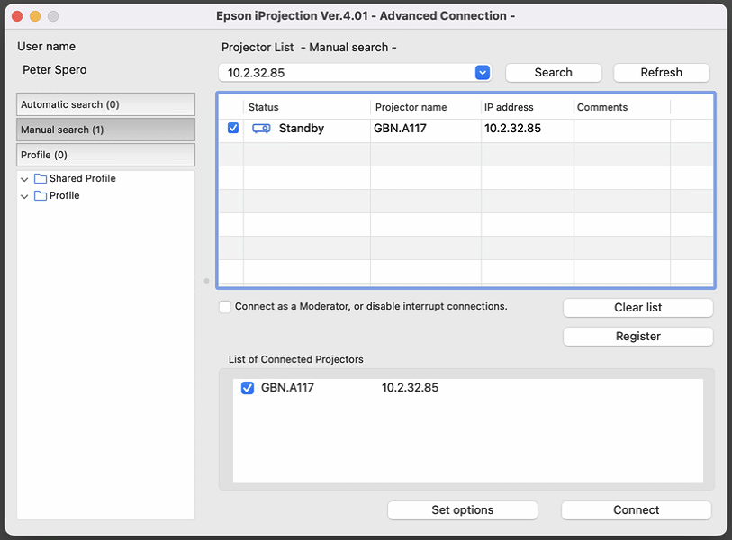Click the Standby status text
732x540 pixels.
302,129
